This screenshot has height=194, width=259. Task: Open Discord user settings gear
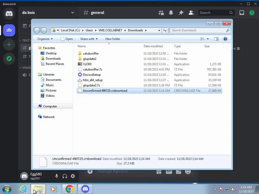point(73,176)
